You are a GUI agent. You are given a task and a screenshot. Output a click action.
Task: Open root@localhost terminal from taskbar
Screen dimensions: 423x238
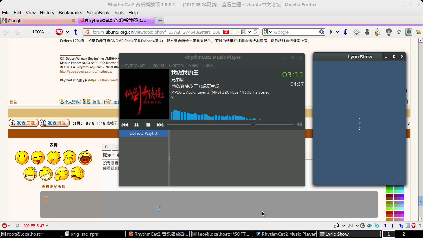coord(31,234)
